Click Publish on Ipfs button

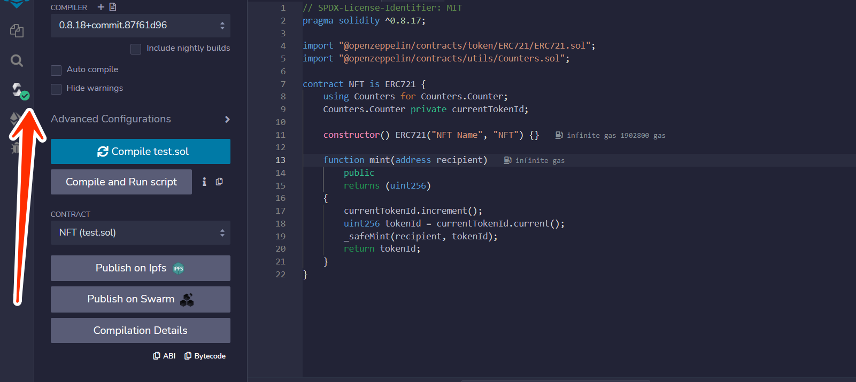141,268
